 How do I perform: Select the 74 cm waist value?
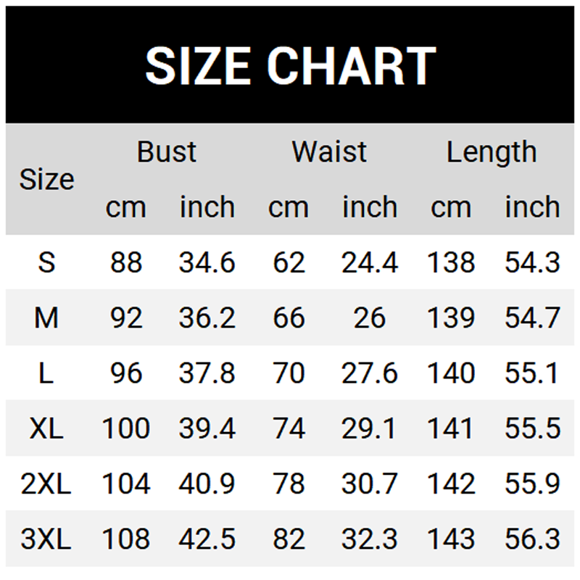coord(289,428)
